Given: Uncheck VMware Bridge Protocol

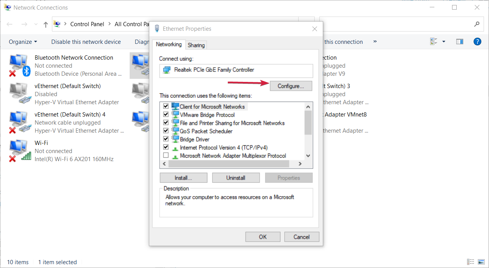Looking at the screenshot, I should point(166,115).
